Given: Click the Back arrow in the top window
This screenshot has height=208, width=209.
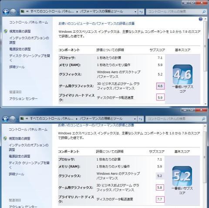Looking at the screenshot, I should tap(6, 12).
